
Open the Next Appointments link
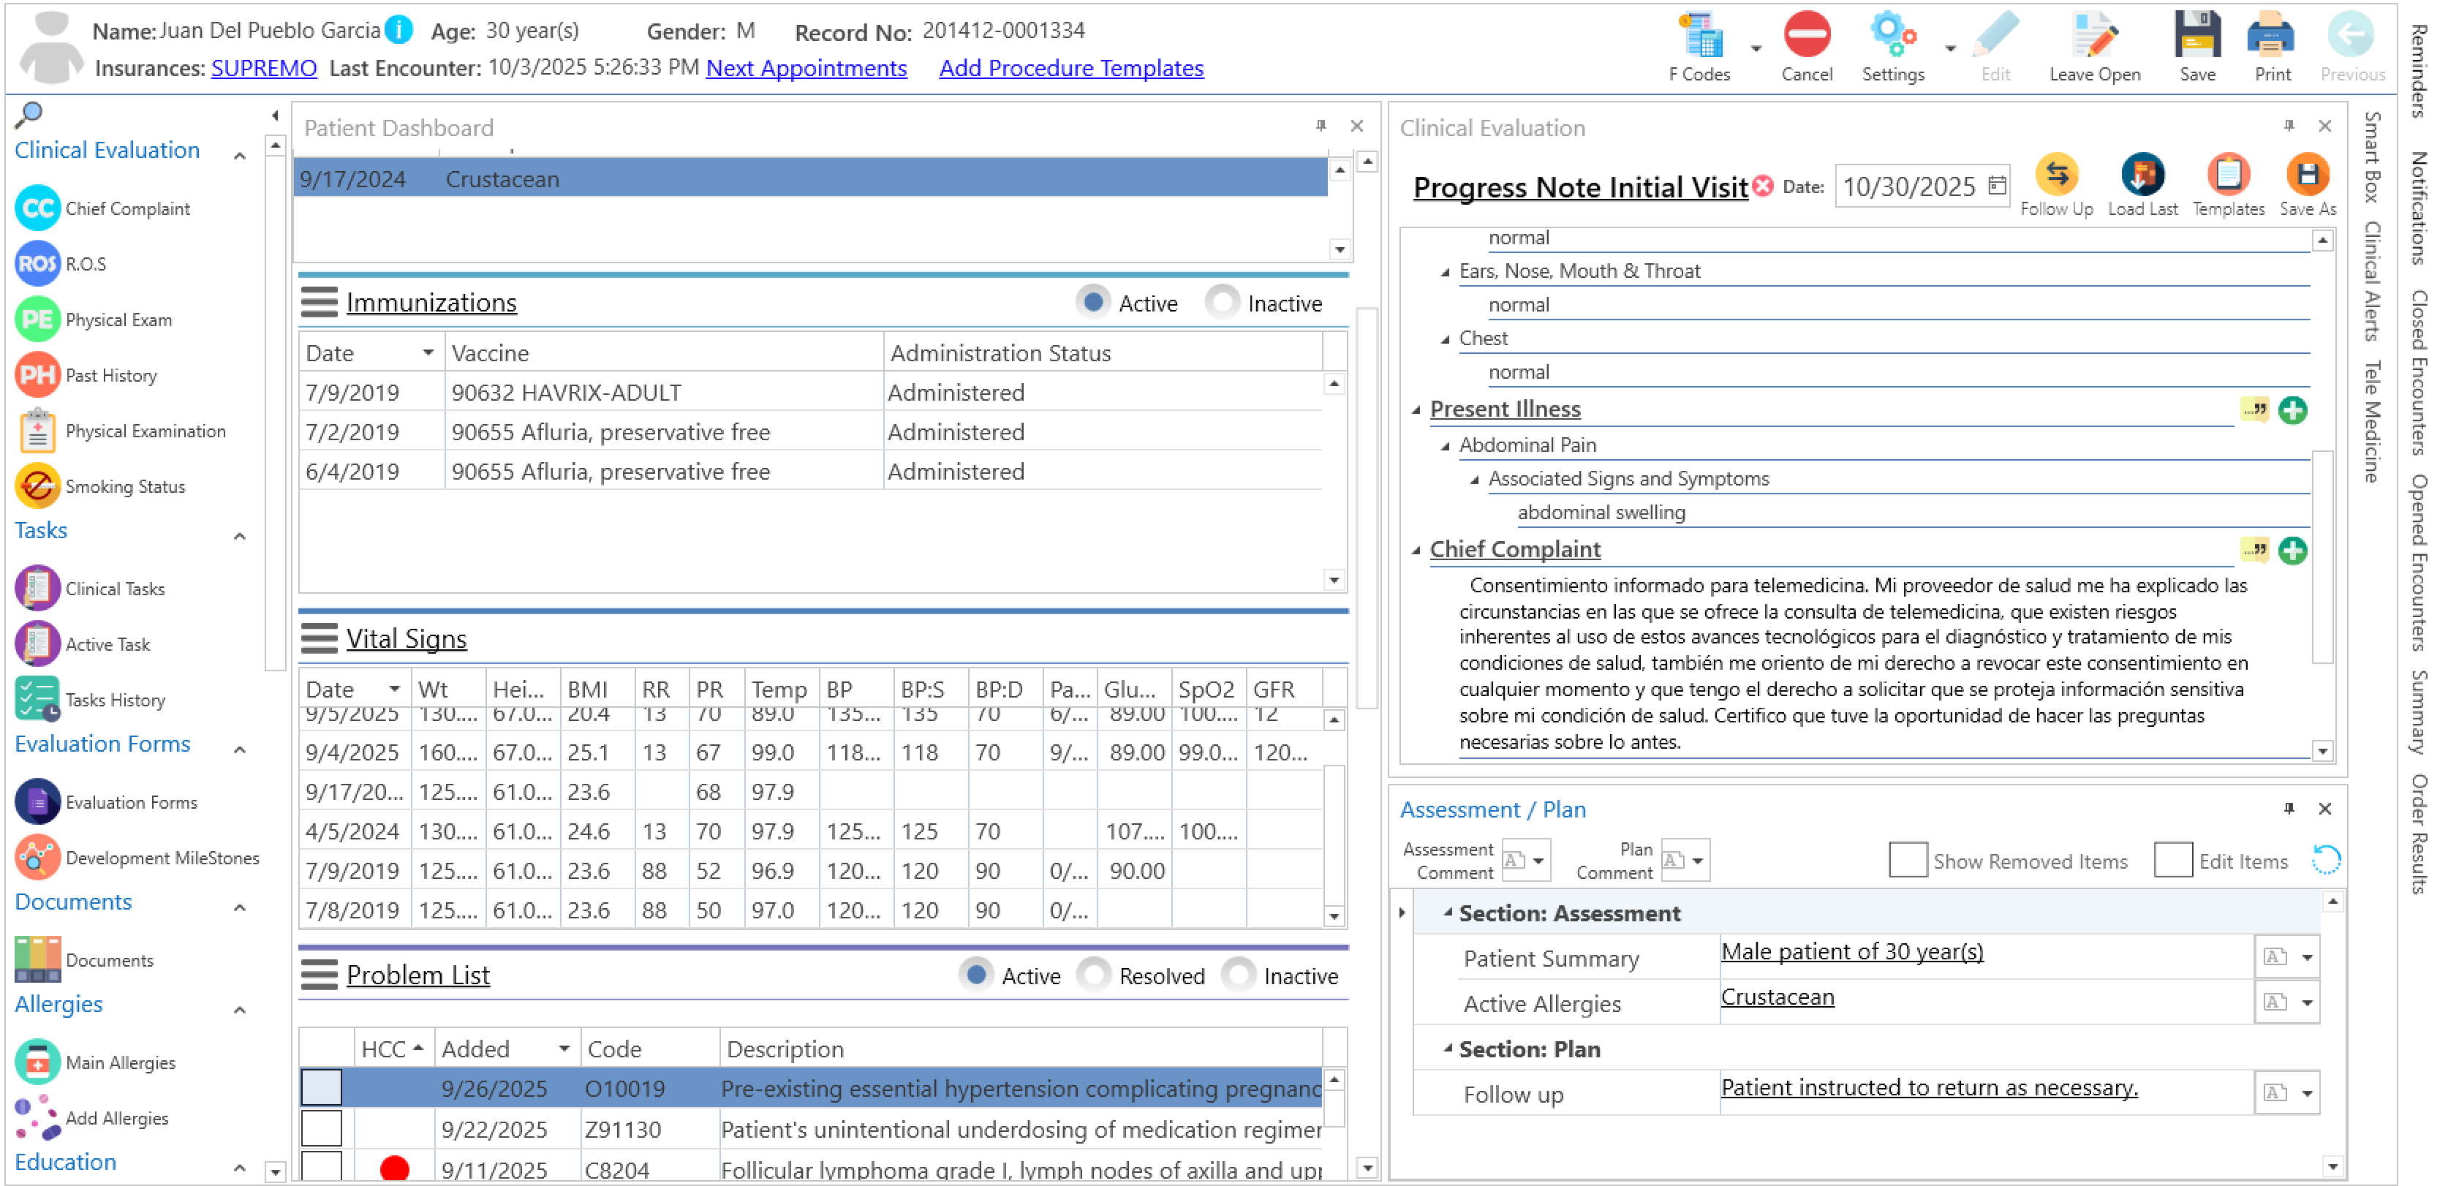point(805,69)
